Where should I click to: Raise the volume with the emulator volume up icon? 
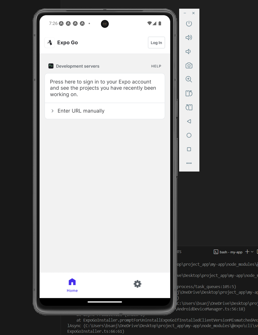coord(189,38)
